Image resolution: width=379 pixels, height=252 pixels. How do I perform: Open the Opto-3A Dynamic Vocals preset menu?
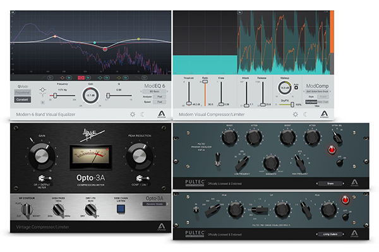pos(154,204)
